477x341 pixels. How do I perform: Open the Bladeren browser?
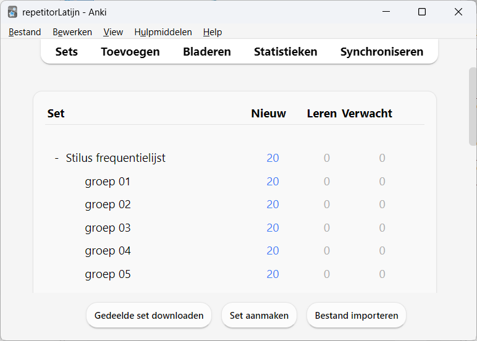tap(207, 52)
